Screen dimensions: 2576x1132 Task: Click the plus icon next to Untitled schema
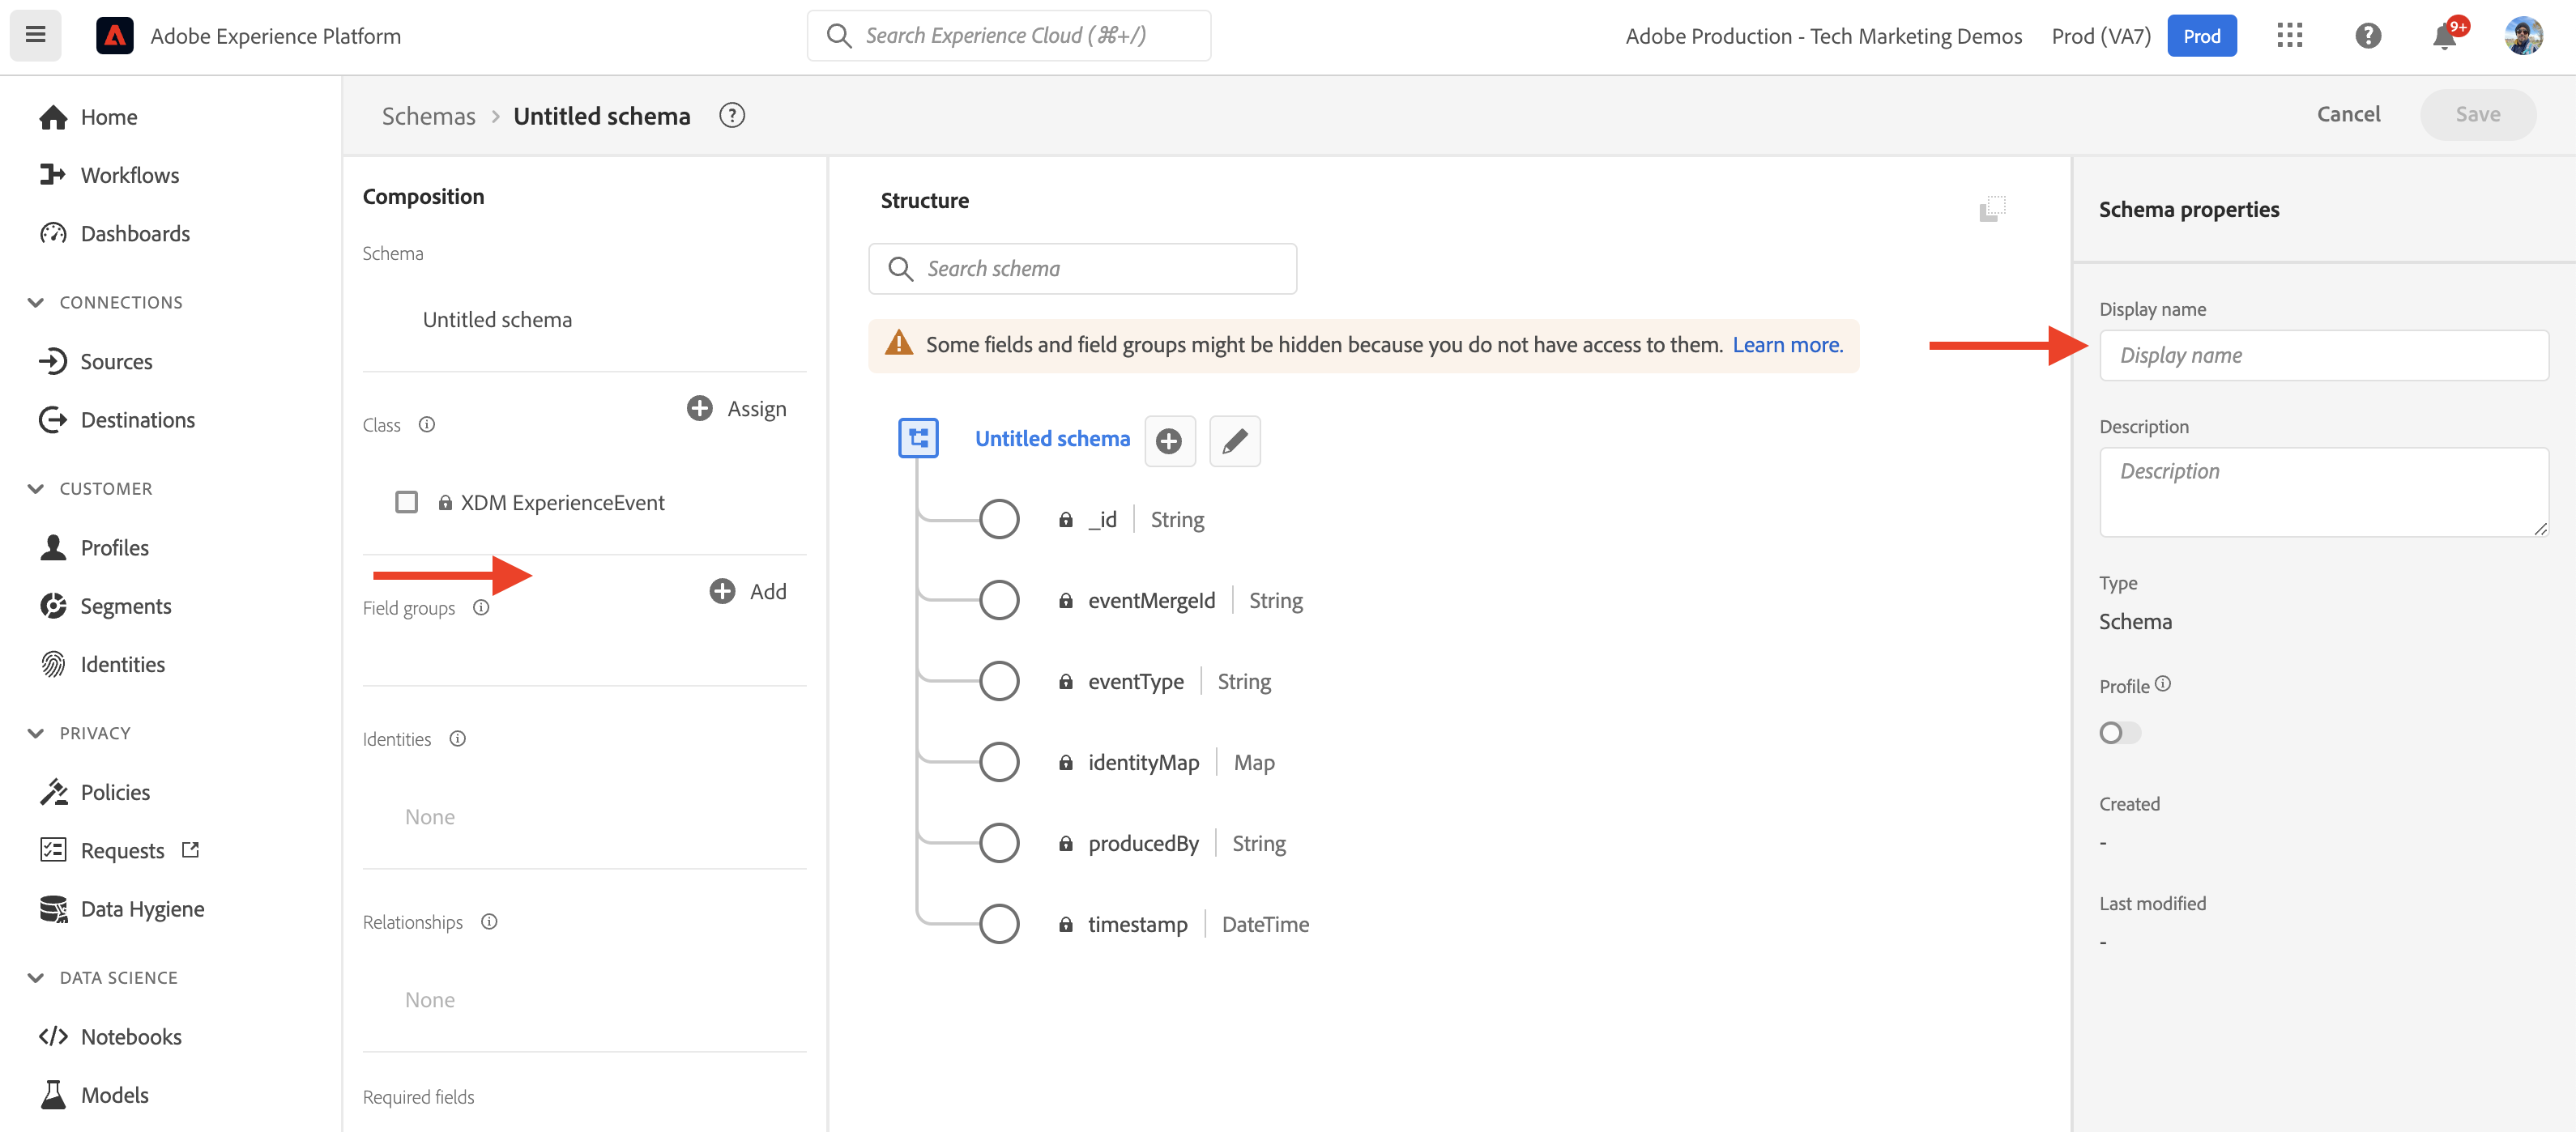1168,441
